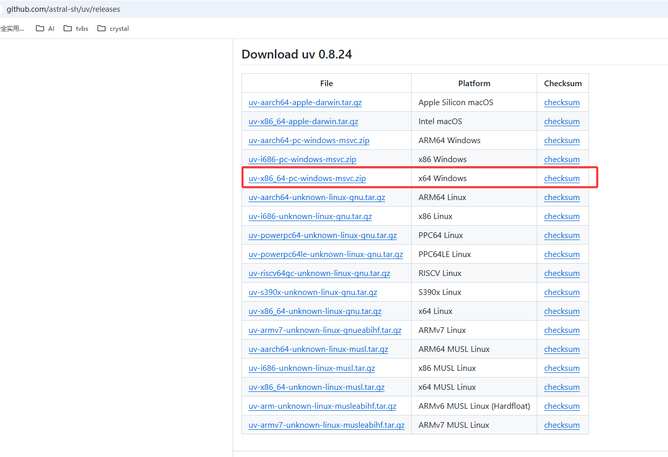This screenshot has height=457, width=668.
Task: Download uv-riscv64gc-unknown-linux-gnu.tar.gz
Action: (x=319, y=273)
